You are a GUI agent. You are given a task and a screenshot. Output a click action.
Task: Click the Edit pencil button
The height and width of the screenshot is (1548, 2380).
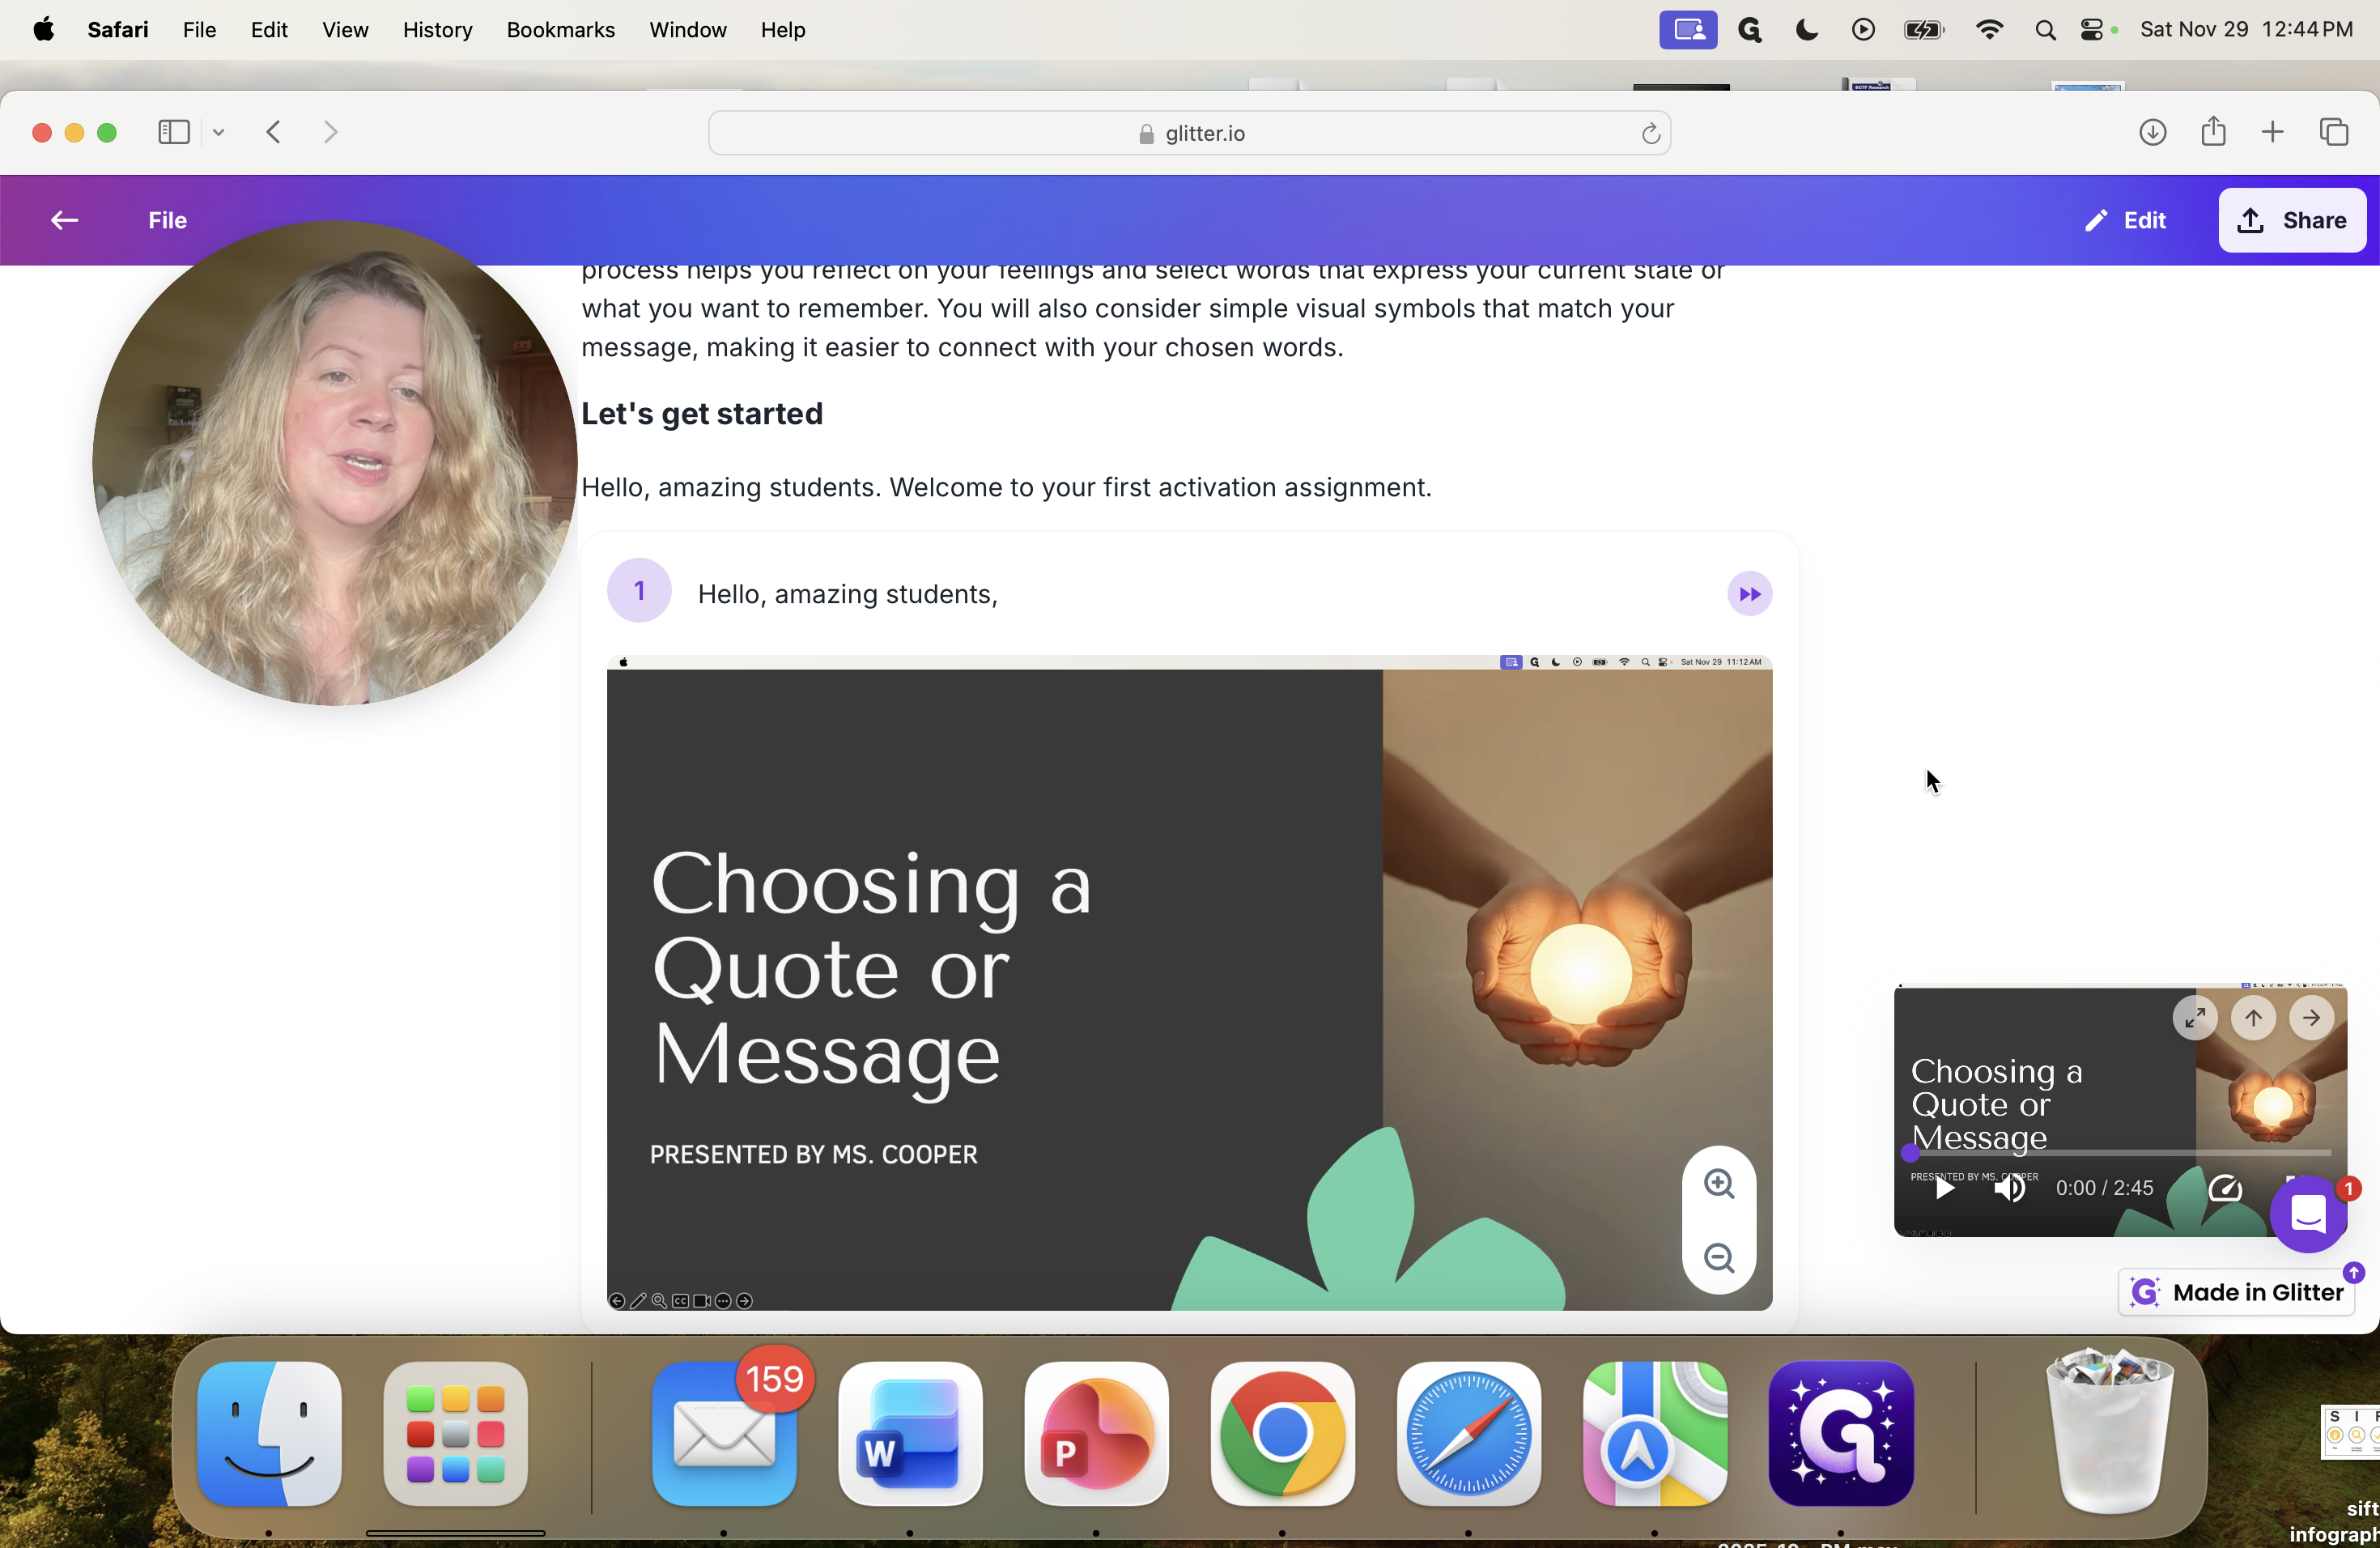pyautogui.click(x=2124, y=220)
